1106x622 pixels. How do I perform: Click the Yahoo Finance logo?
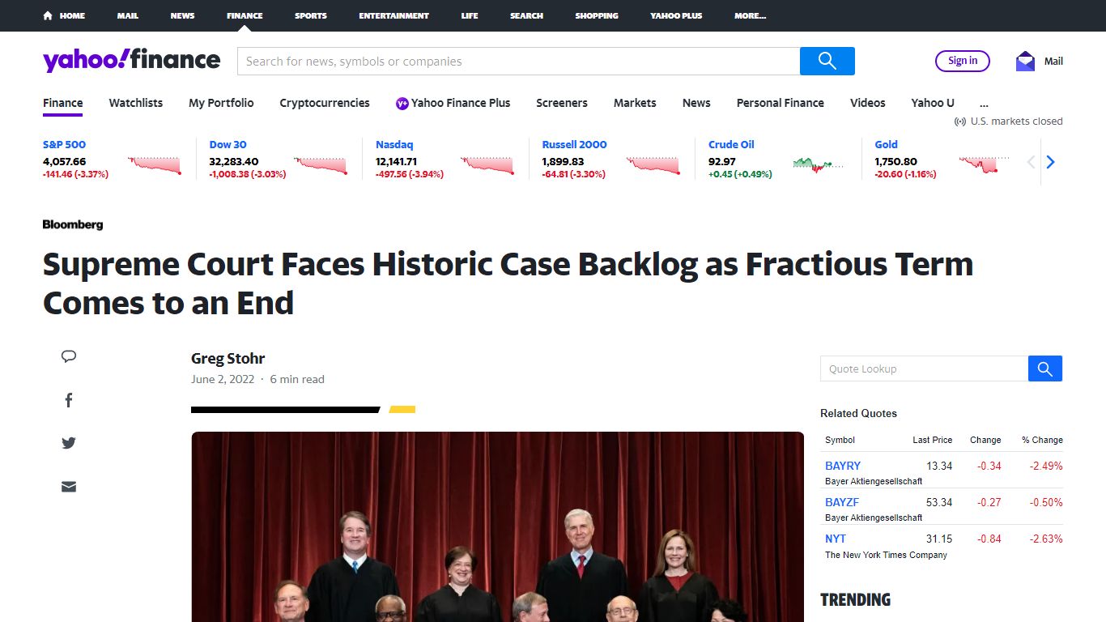coord(131,60)
